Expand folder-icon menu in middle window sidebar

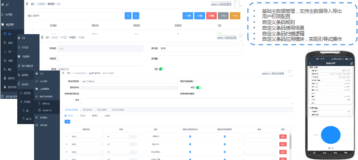coord(28,56)
